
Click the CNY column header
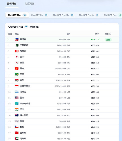coord(97,34)
